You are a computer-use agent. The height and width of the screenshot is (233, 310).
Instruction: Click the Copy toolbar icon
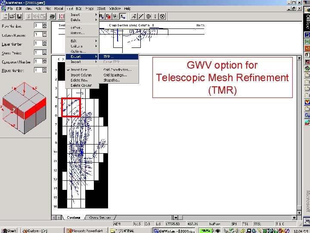36,16
